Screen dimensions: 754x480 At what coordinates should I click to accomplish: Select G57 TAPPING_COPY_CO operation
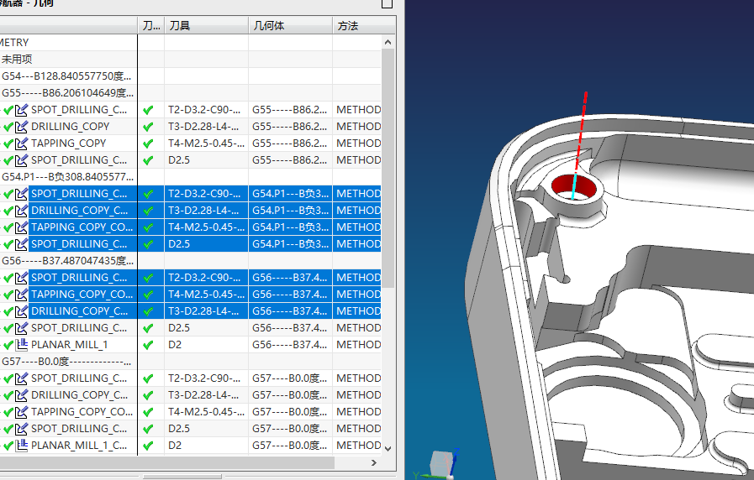tap(82, 412)
